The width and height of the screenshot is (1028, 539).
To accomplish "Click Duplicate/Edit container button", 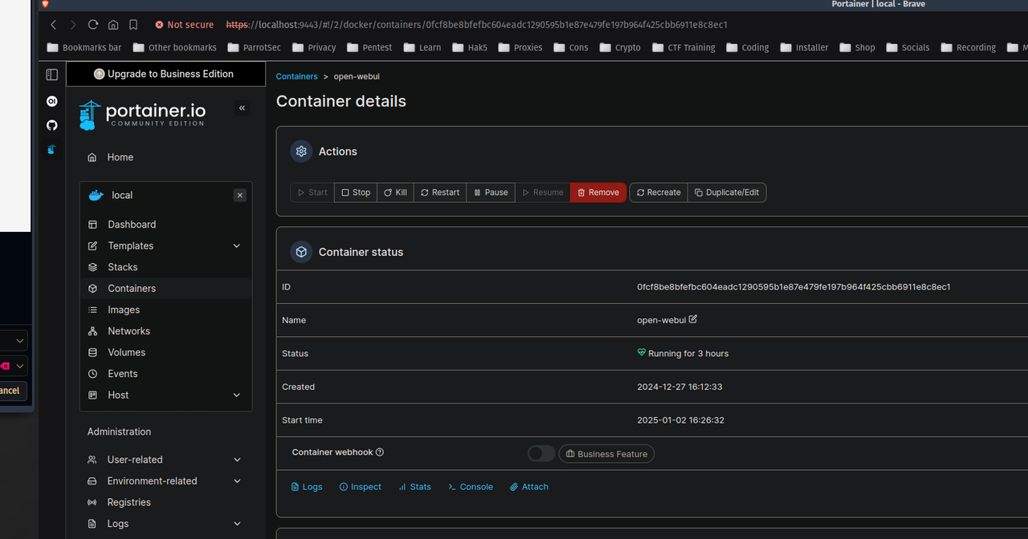I will point(727,192).
